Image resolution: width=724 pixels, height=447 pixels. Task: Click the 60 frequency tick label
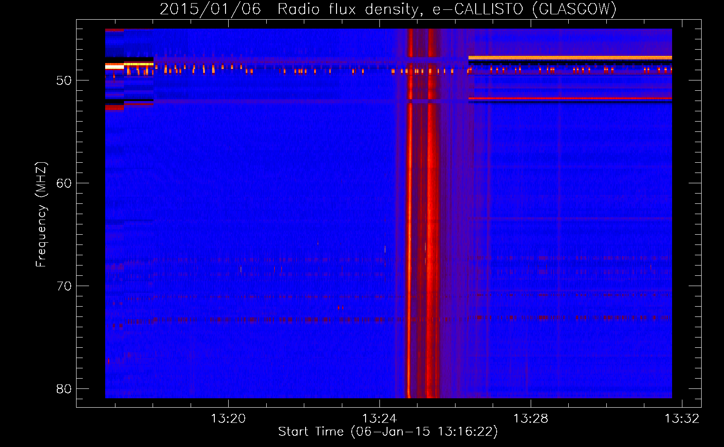click(x=64, y=183)
